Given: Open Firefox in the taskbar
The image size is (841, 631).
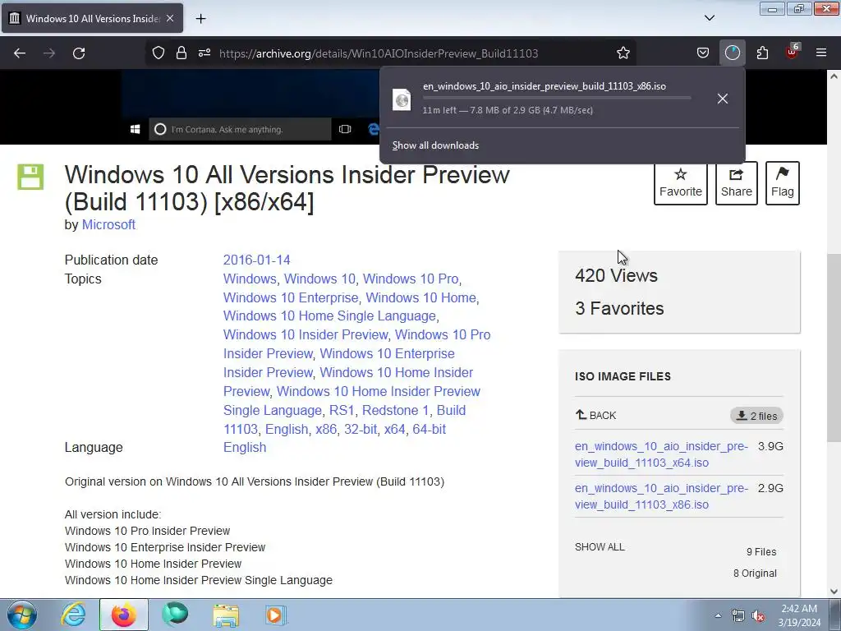Looking at the screenshot, I should [x=124, y=615].
